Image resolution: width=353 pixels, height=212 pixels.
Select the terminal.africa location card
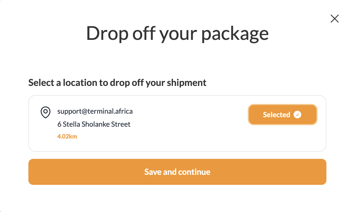[x=177, y=123]
